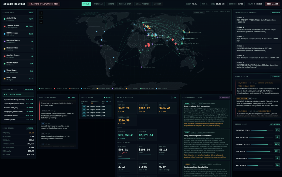Open 'Long defense prime contractors' idea
This screenshot has height=177, width=282.
point(206,144)
